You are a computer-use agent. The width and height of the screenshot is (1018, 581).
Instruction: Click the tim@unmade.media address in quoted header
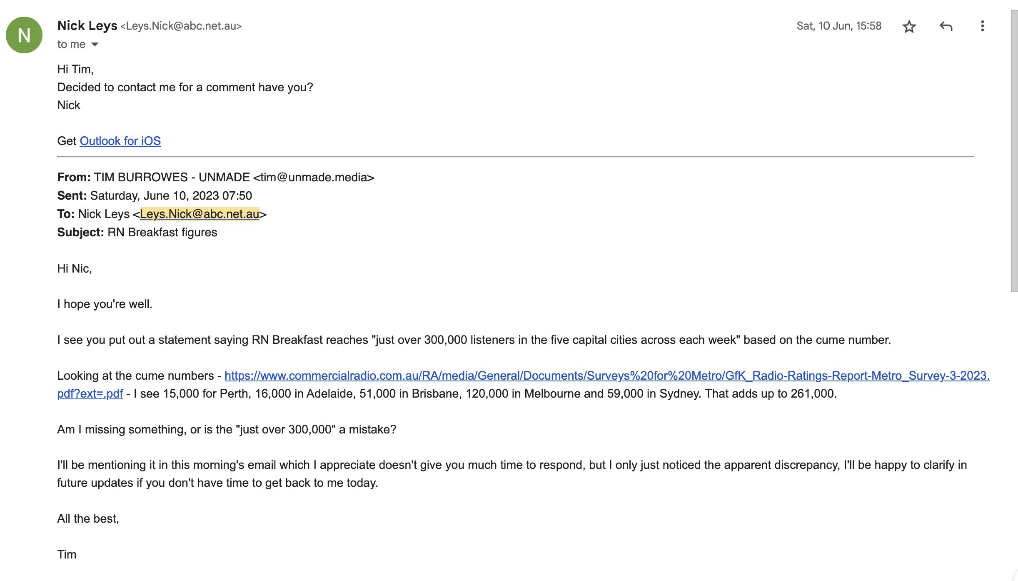click(x=317, y=178)
